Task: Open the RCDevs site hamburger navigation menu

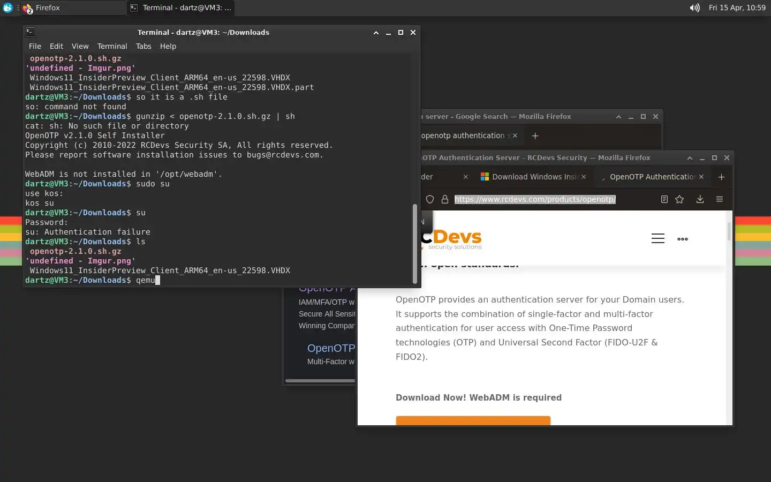Action: coord(658,238)
